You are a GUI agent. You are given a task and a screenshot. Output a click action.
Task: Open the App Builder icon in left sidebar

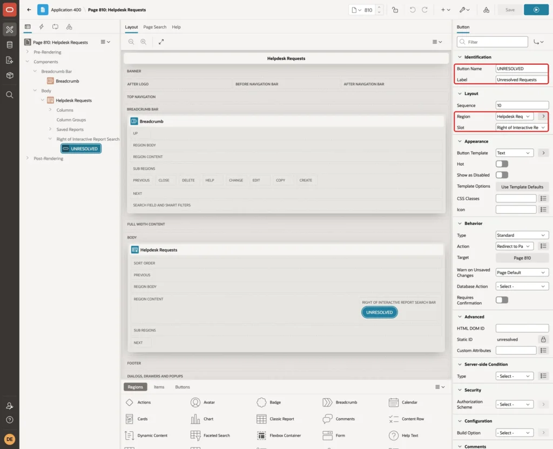click(x=10, y=30)
